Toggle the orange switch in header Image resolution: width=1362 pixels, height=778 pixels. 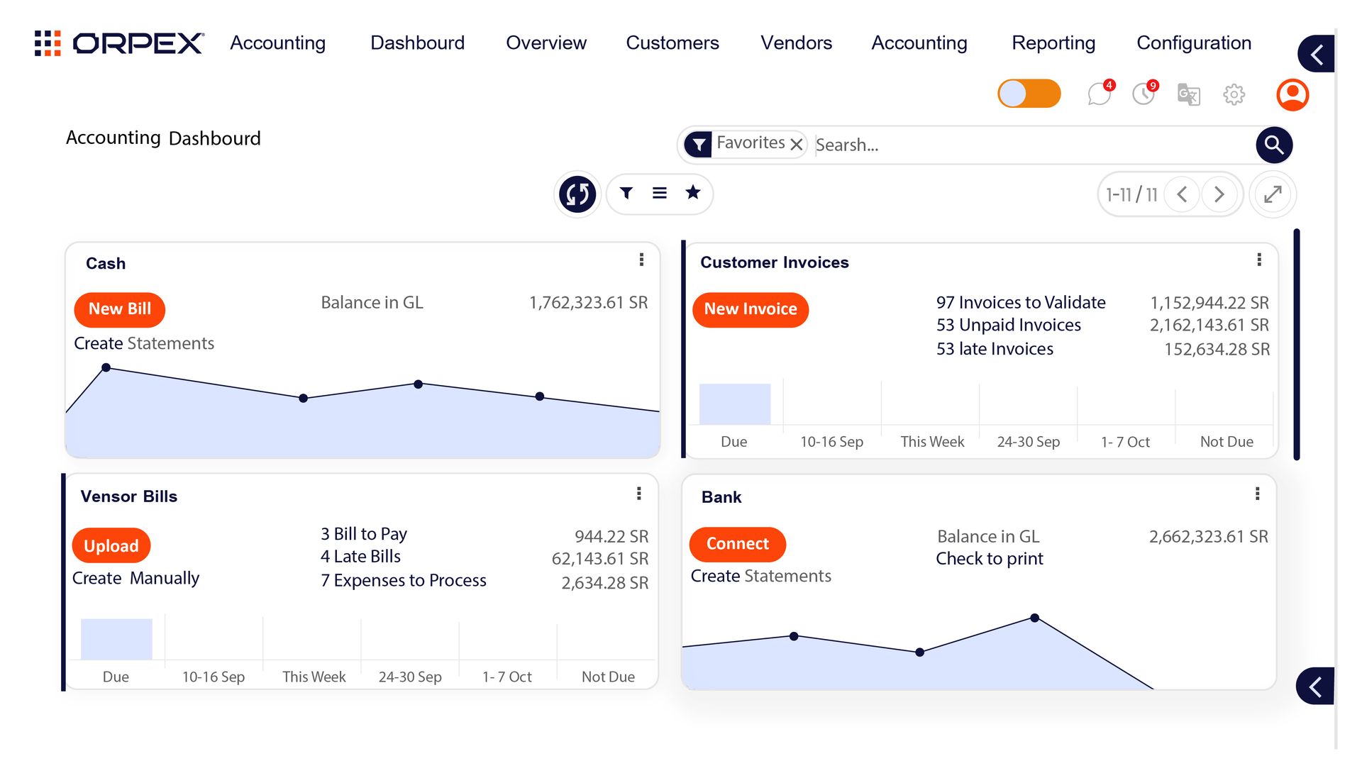click(x=1029, y=94)
